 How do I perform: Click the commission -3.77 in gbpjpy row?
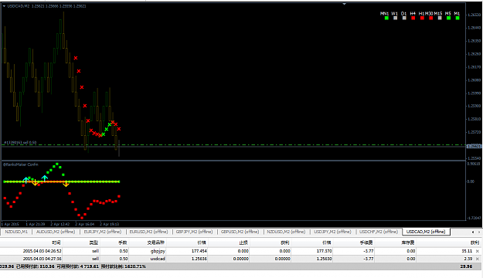369,251
